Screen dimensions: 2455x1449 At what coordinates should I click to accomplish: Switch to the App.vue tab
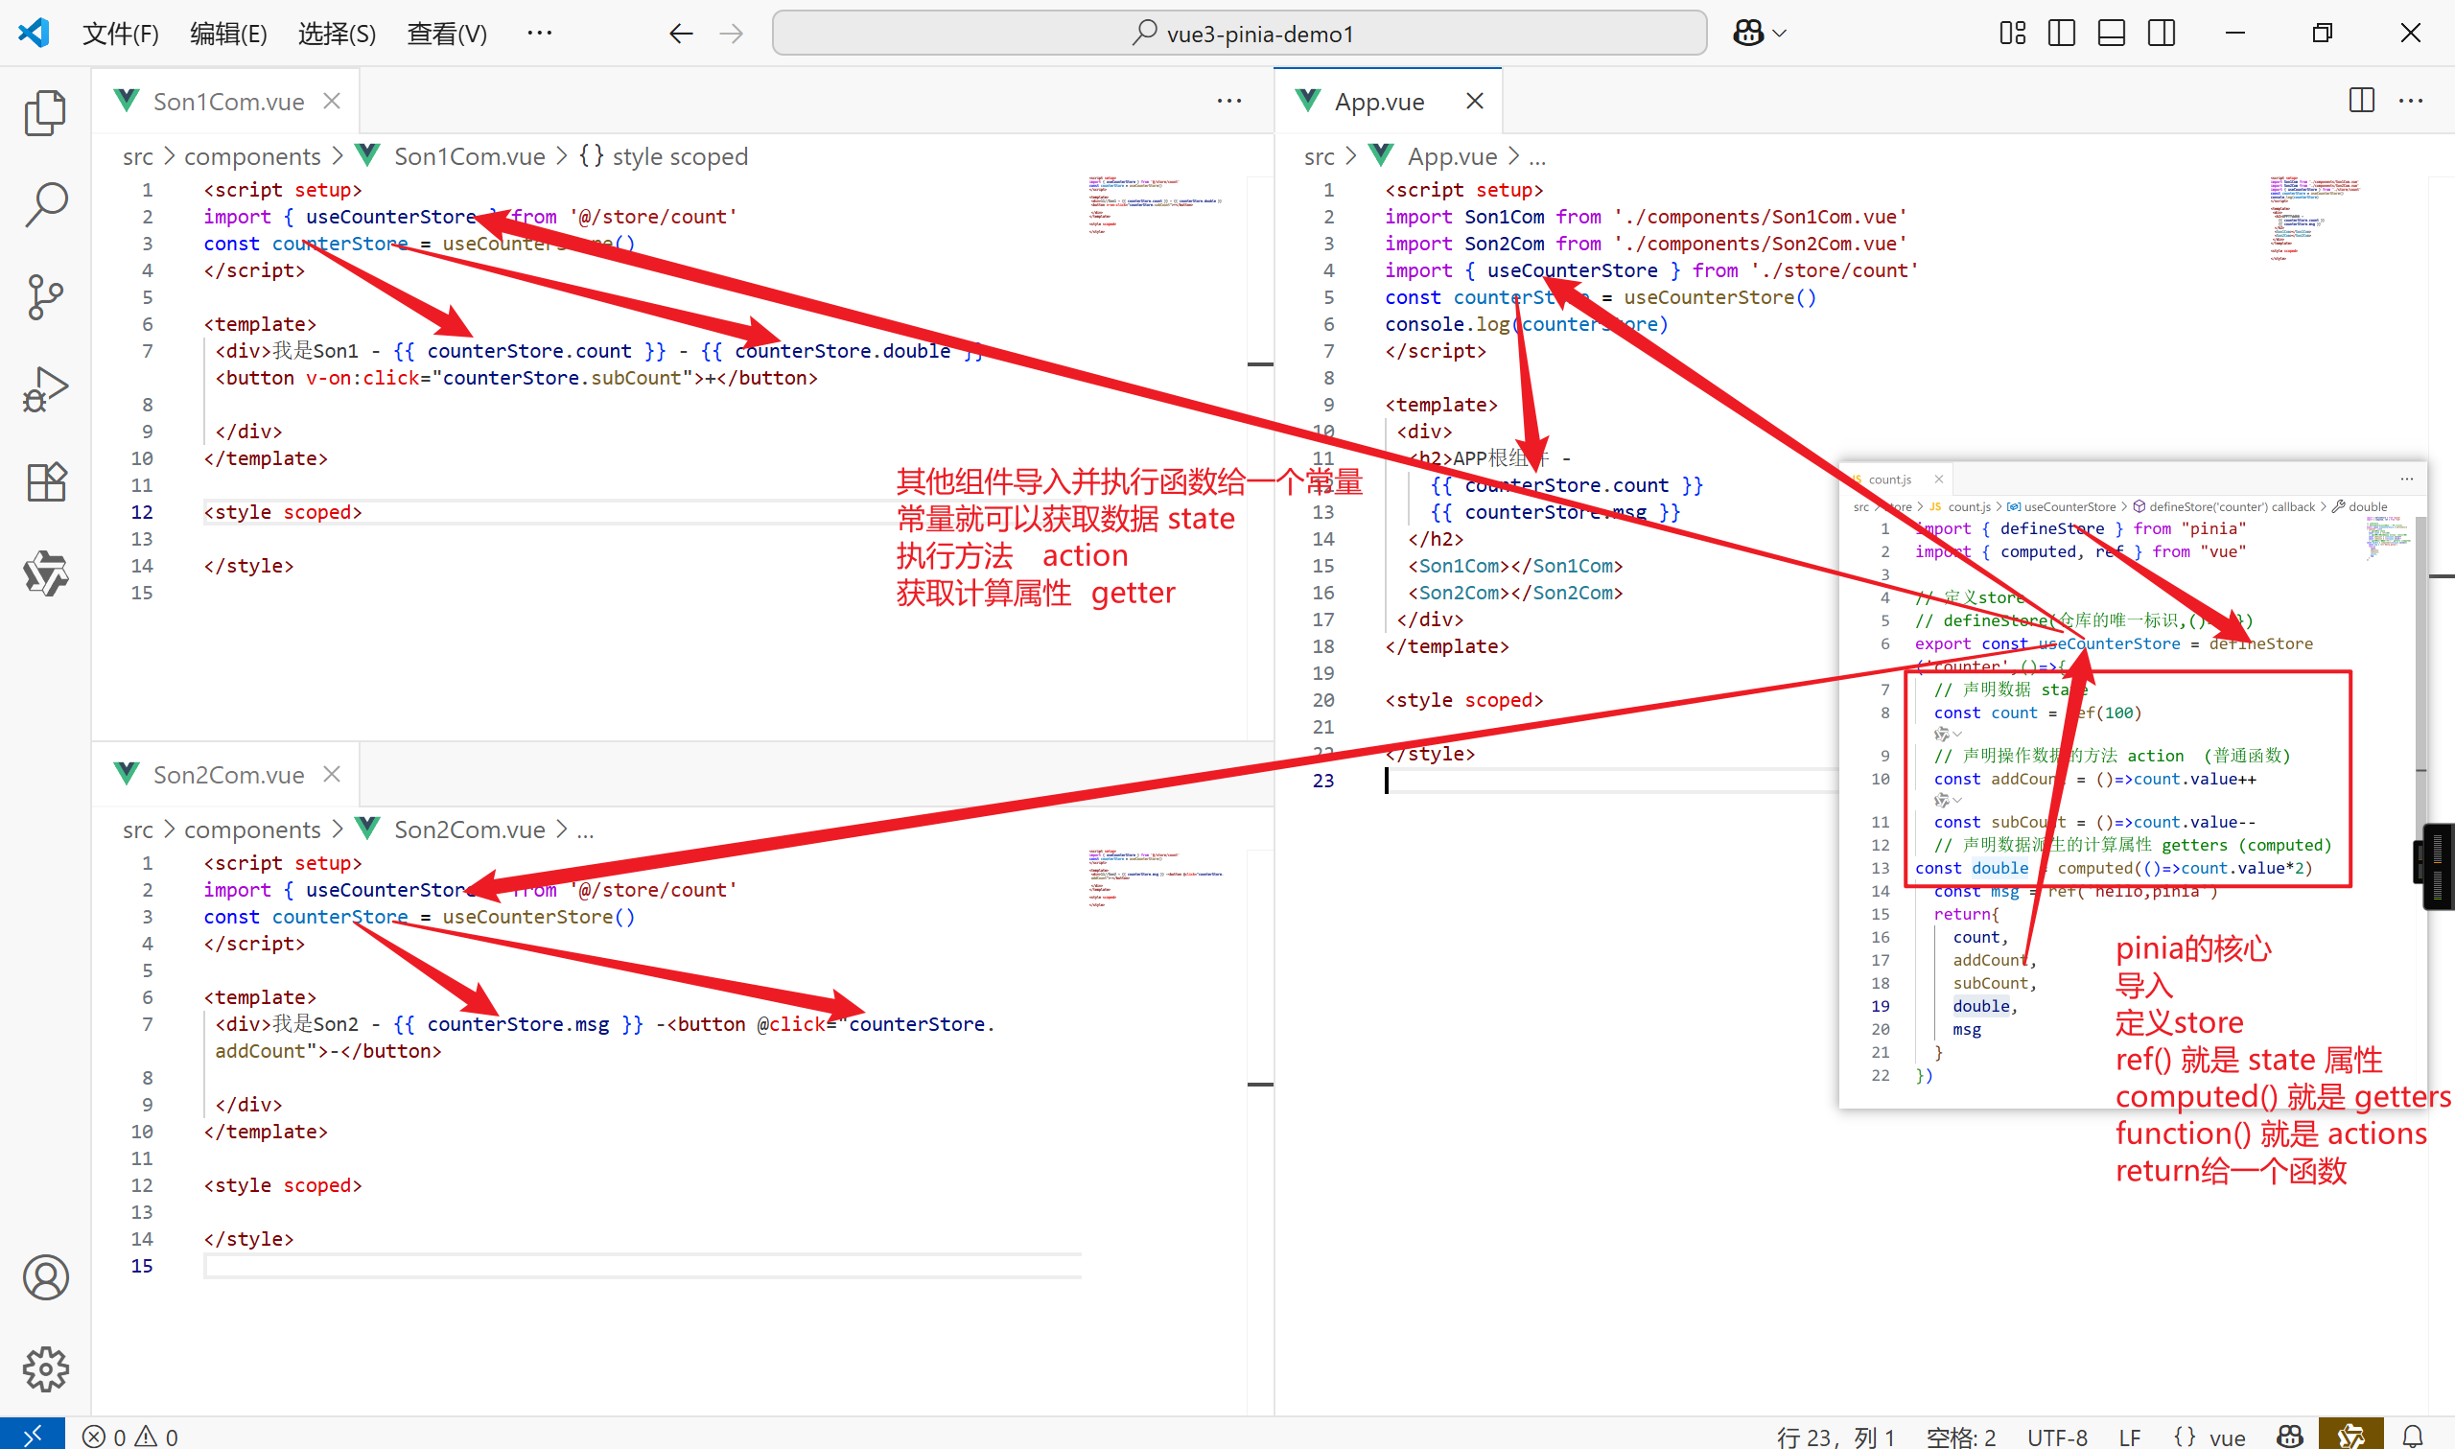tap(1378, 102)
